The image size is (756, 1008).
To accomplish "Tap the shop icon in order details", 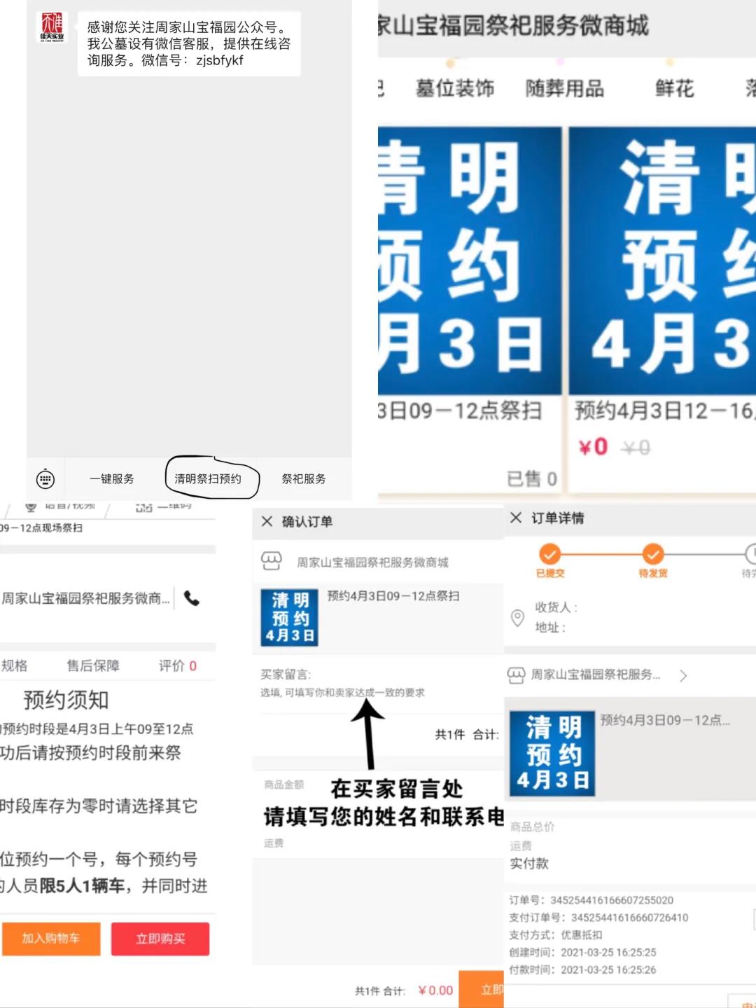I will click(517, 675).
